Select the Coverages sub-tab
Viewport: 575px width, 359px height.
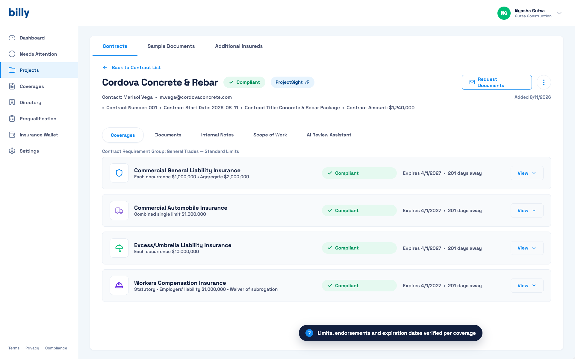123,135
